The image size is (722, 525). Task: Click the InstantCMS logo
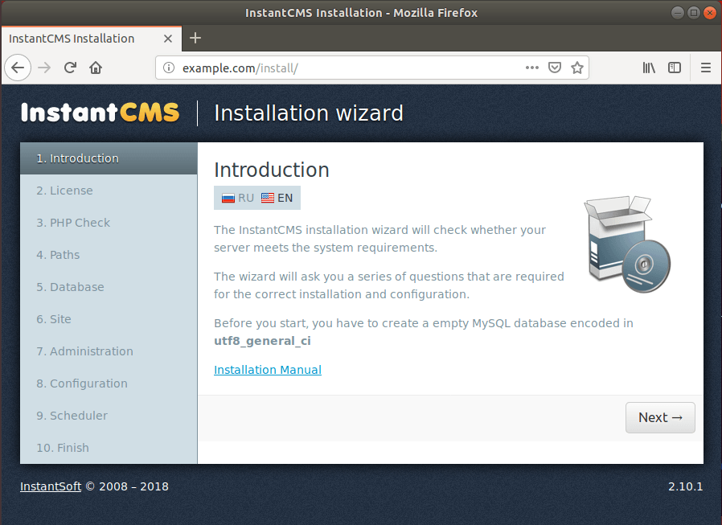101,113
